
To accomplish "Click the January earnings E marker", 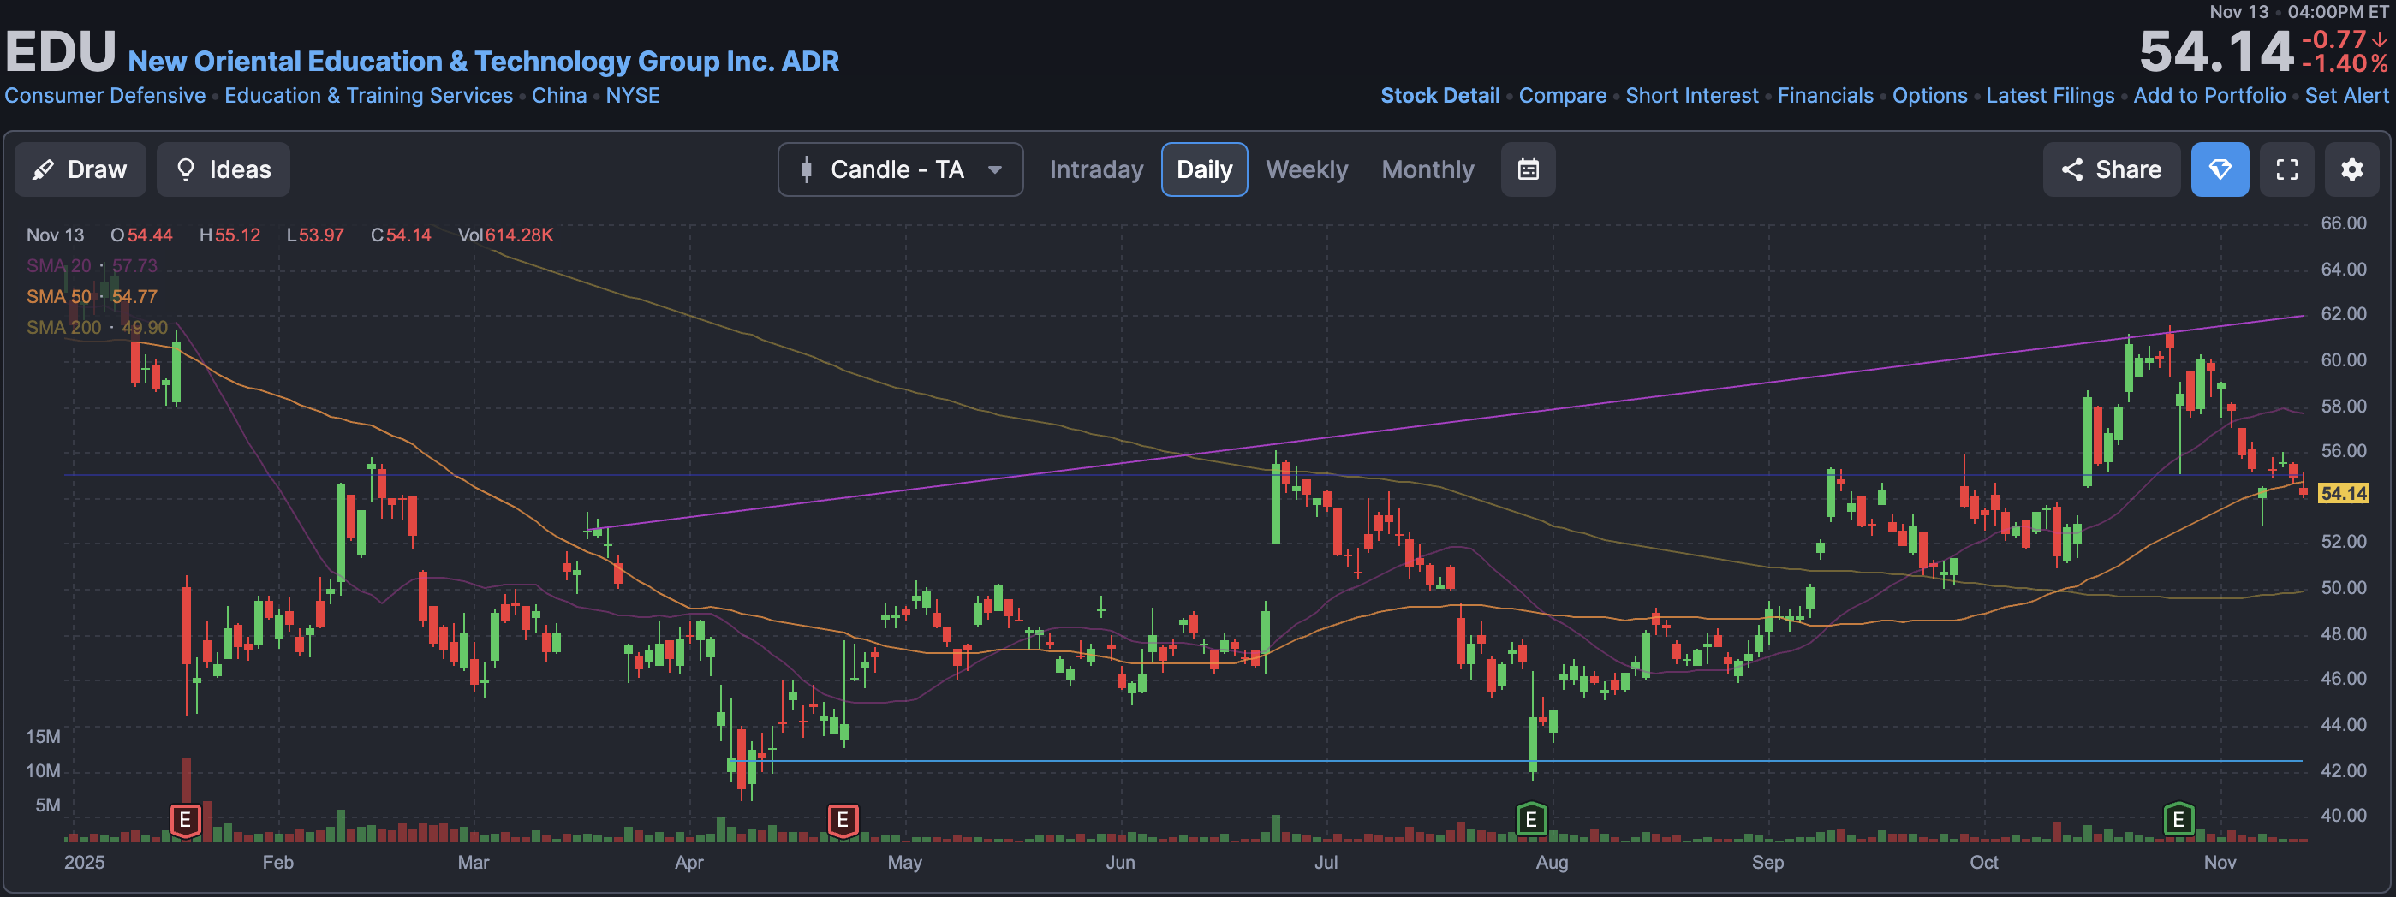I will [x=185, y=820].
